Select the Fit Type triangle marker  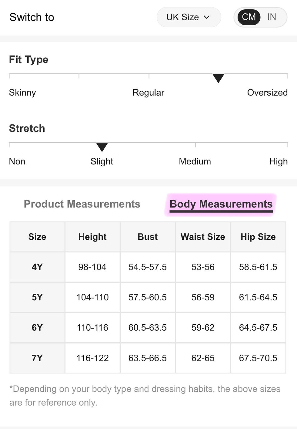pos(218,78)
